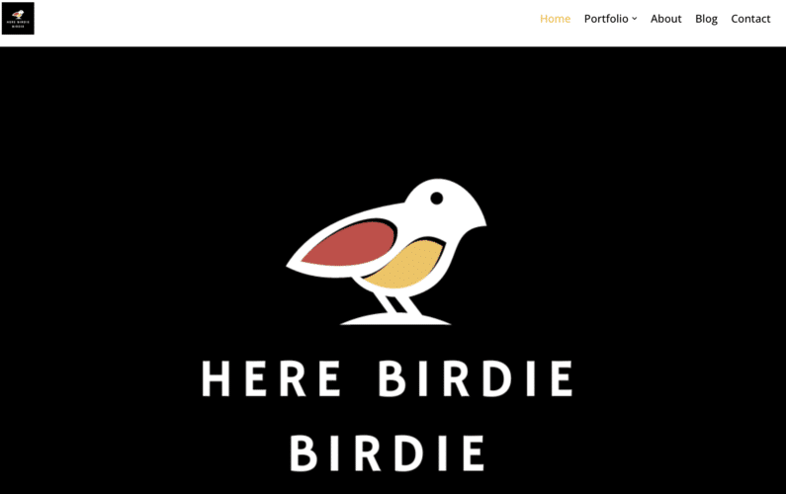
Task: Open the Contact page link
Action: click(x=750, y=19)
